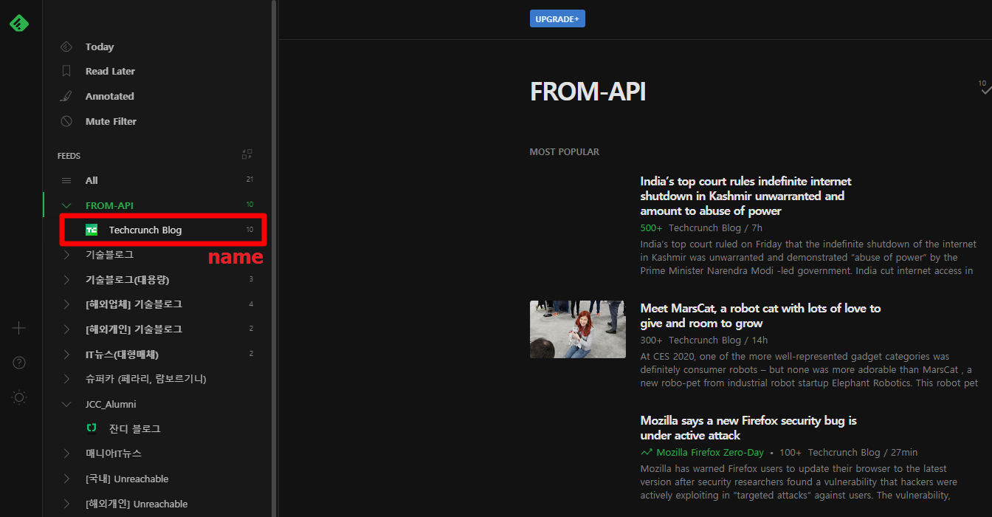Expand the 매니아IT뉴스 folder chevron
Viewport: 992px width, 517px height.
66,453
